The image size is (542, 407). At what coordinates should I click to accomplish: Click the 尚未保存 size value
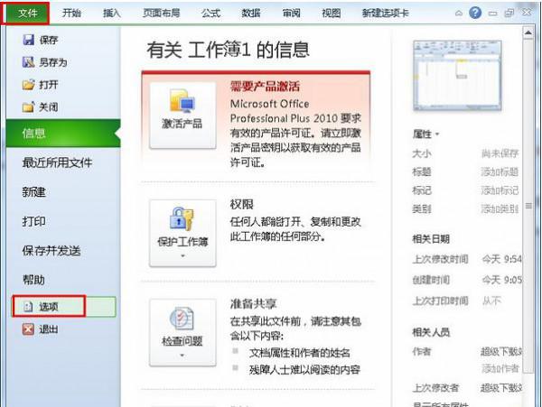click(x=500, y=153)
